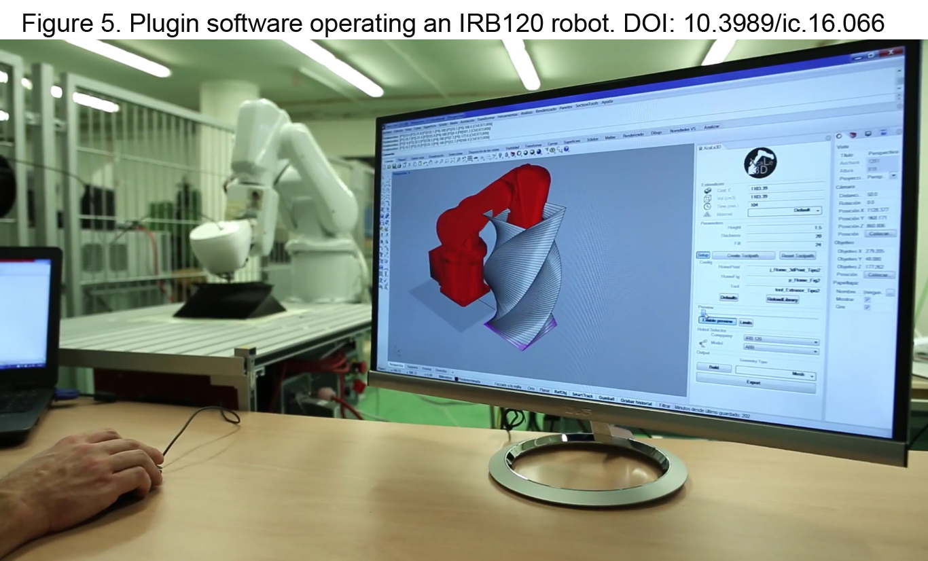928x561 pixels.
Task: Click the Material icon
Action: point(707,214)
